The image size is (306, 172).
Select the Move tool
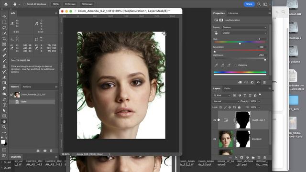click(4, 17)
